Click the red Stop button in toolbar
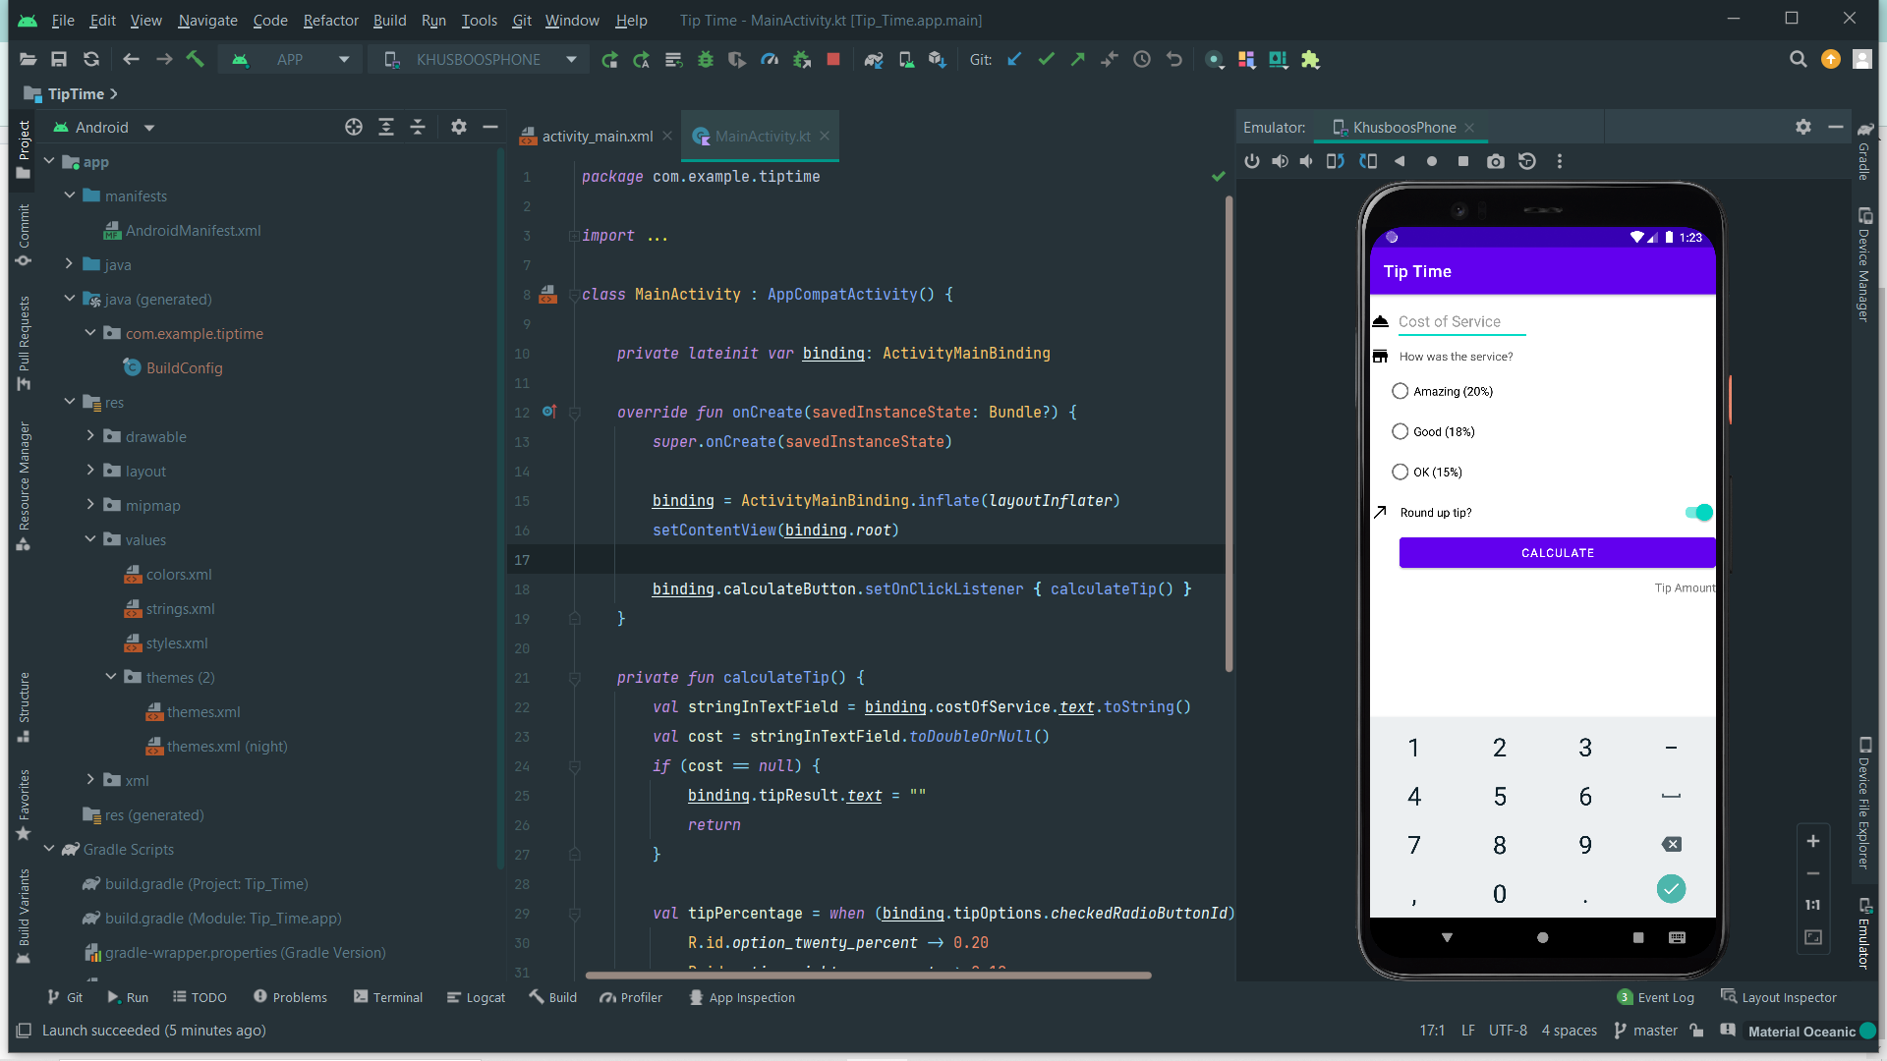Viewport: 1887px width, 1061px height. pos(833,60)
